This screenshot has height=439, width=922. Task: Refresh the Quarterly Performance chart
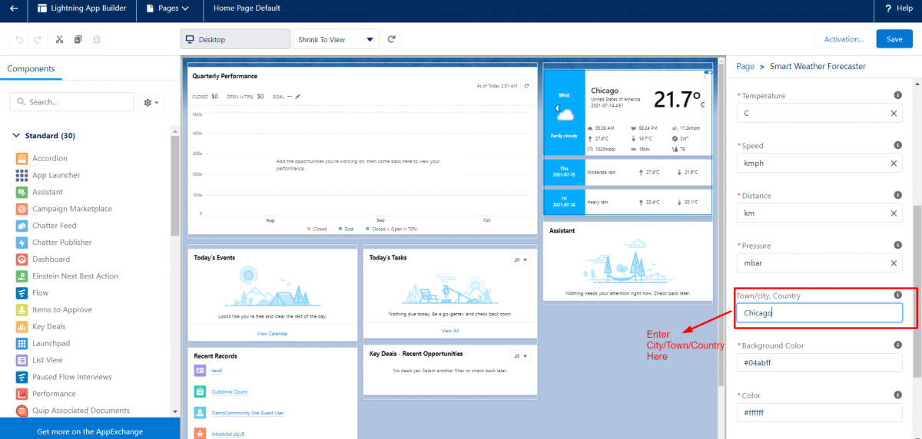point(527,86)
